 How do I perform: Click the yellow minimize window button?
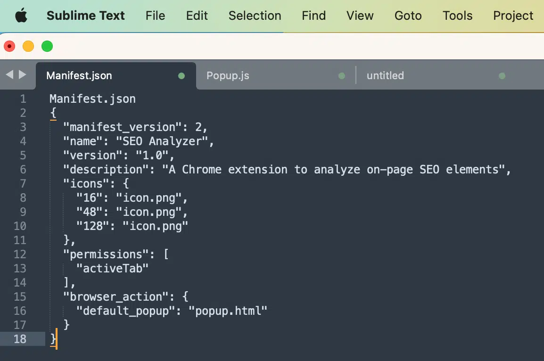28,46
